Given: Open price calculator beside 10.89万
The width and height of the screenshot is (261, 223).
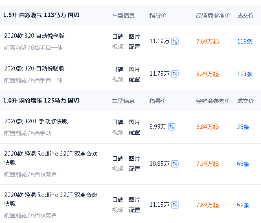Looking at the screenshot, I should click(x=175, y=164).
